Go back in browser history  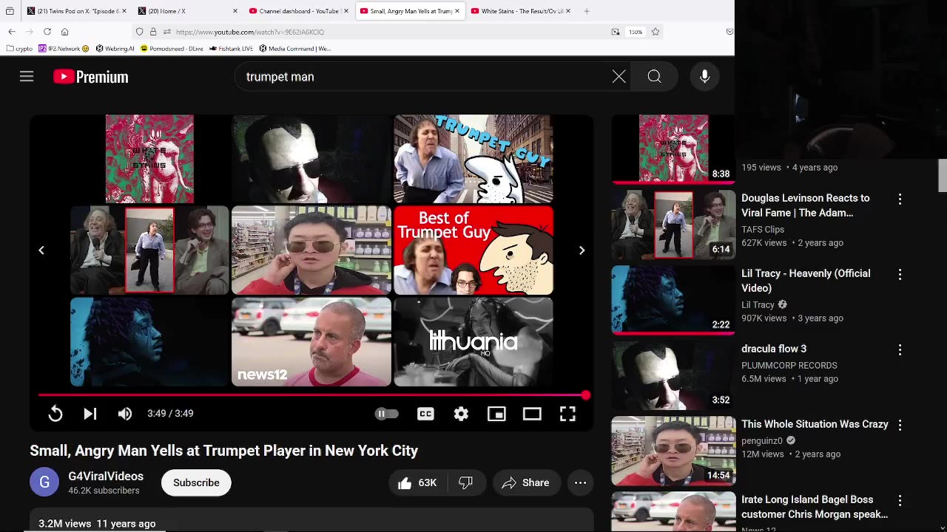[12, 32]
